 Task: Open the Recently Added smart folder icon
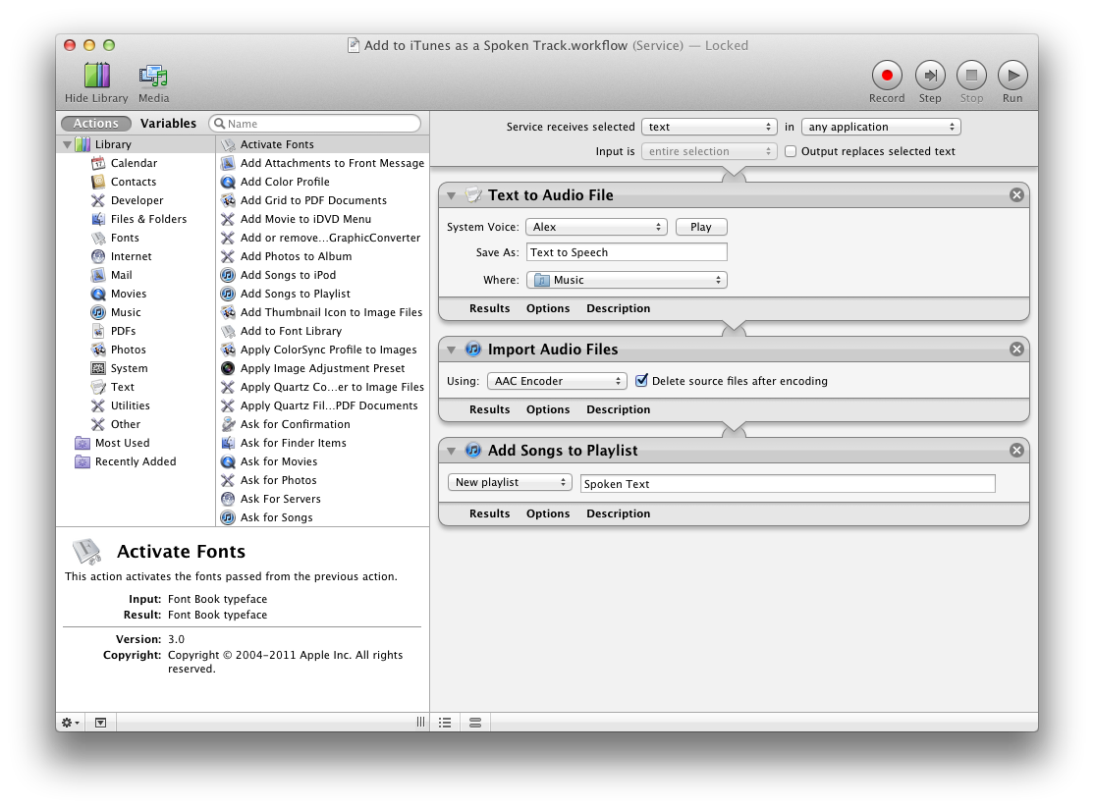pyautogui.click(x=82, y=461)
